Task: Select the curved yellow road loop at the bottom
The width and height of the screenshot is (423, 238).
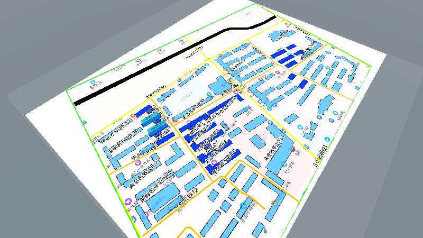Action: [x=185, y=232]
